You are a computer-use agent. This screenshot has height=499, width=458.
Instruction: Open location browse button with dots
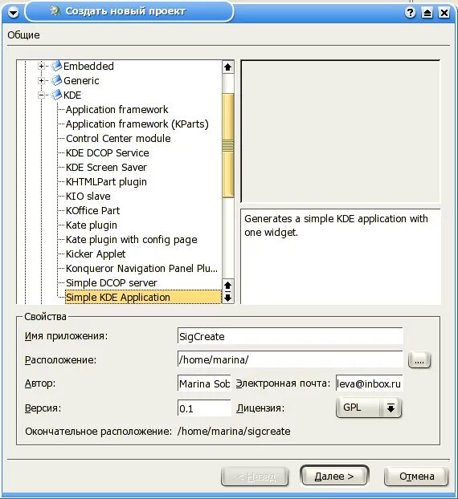(x=419, y=360)
